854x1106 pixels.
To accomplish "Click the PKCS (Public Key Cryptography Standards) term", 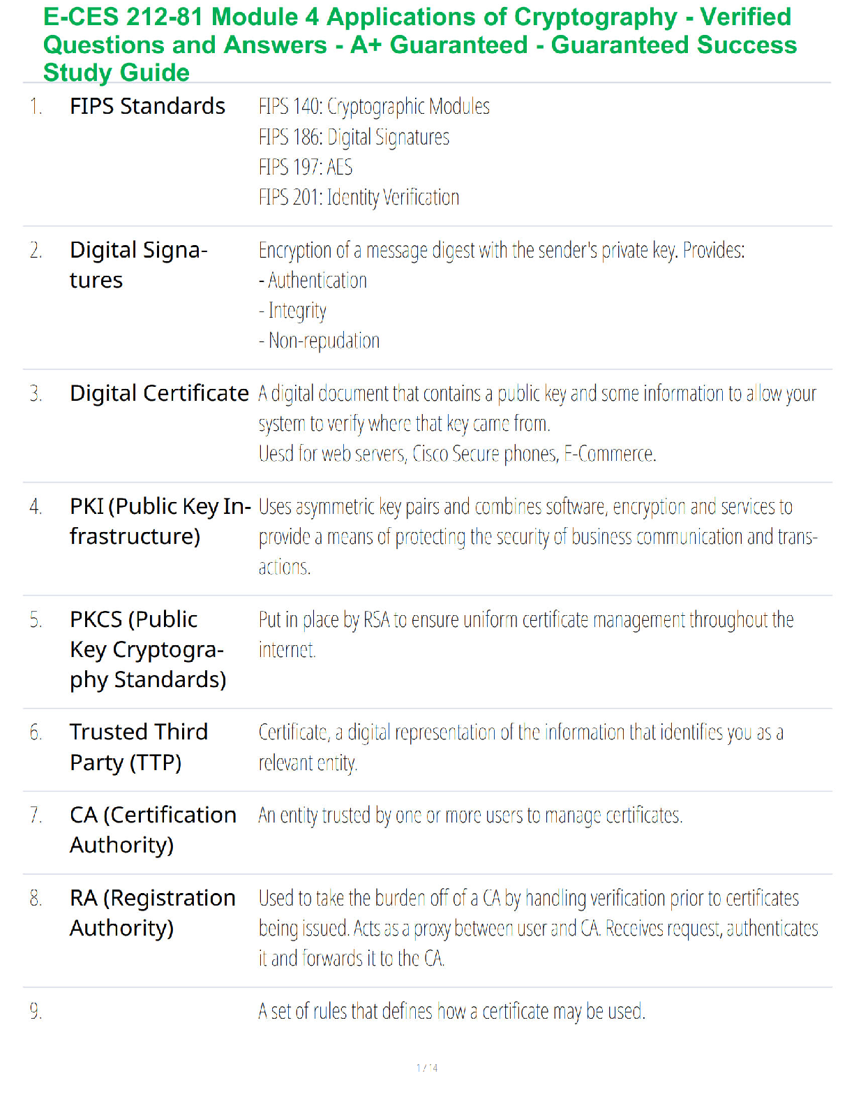I will coord(148,649).
